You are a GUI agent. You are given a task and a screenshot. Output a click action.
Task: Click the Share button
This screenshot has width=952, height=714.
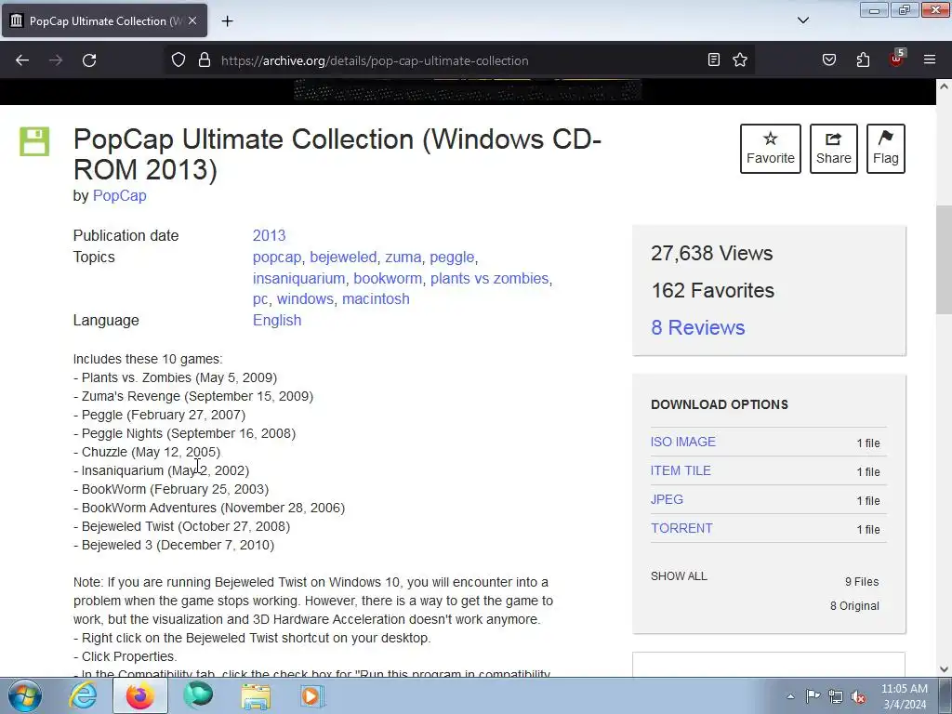tap(834, 149)
